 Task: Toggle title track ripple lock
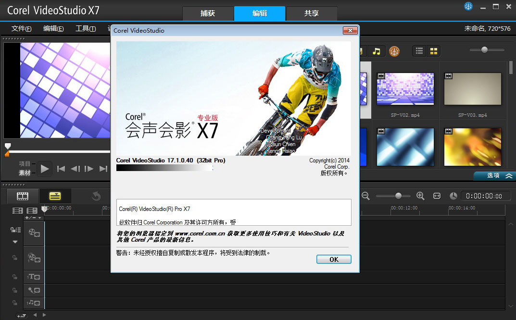point(15,277)
